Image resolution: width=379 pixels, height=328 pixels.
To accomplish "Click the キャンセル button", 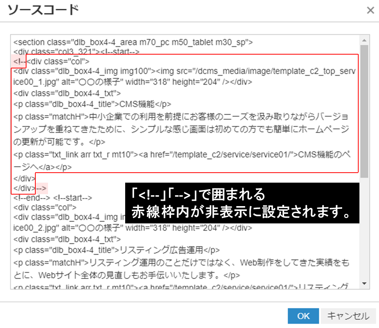I will [348, 316].
